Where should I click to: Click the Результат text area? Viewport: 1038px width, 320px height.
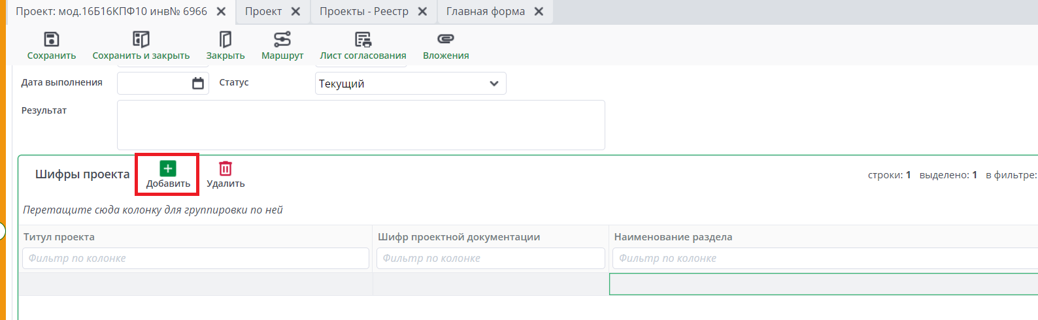pyautogui.click(x=361, y=125)
